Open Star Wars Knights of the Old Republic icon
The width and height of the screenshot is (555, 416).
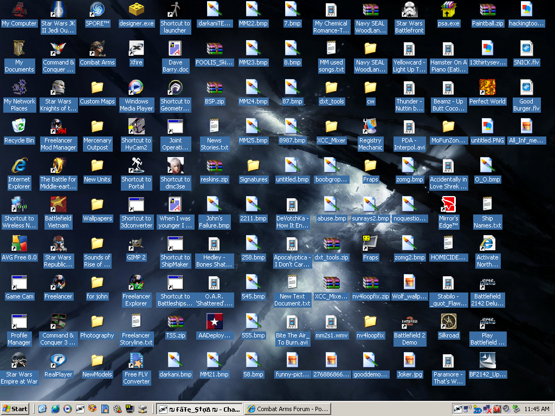point(58,96)
